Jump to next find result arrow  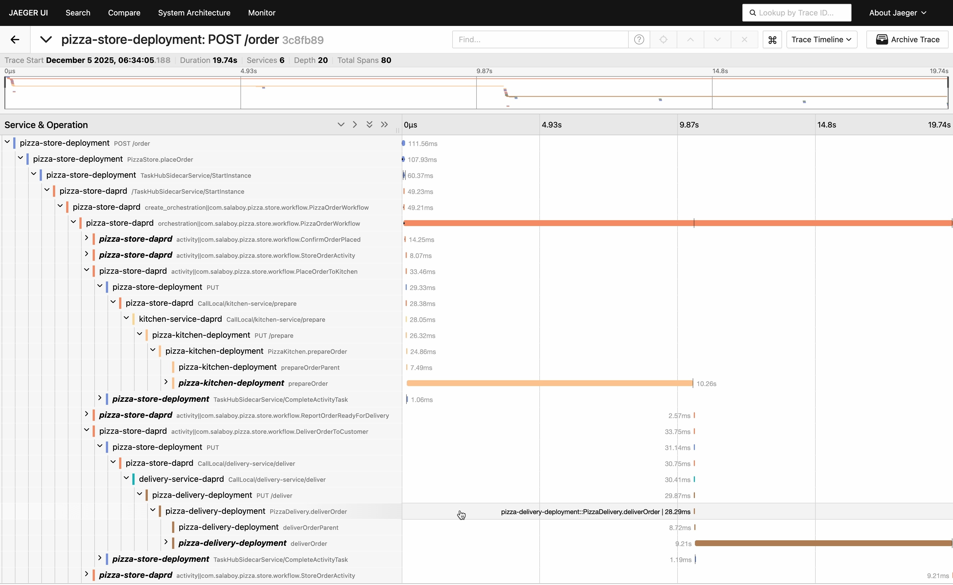(x=717, y=39)
